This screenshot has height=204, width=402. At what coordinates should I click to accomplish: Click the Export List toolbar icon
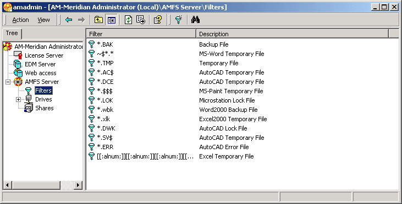141,20
